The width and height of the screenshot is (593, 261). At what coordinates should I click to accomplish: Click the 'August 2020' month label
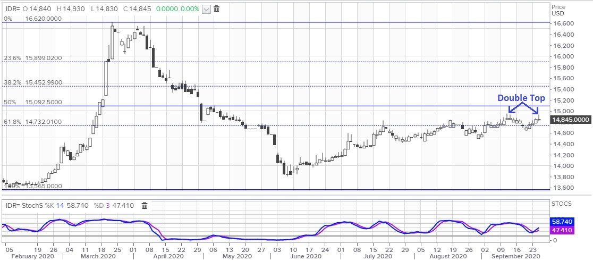pyautogui.click(x=448, y=256)
